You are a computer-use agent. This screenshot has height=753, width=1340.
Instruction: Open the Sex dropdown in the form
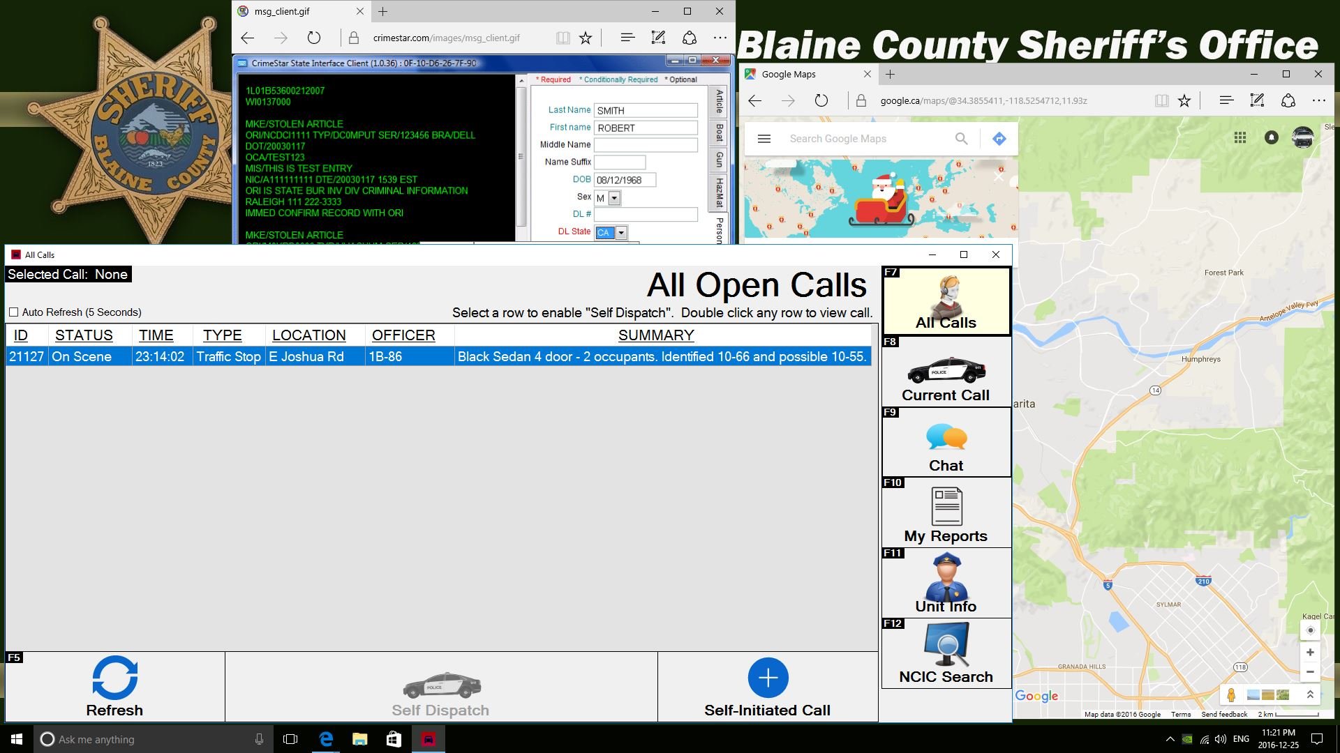click(614, 198)
